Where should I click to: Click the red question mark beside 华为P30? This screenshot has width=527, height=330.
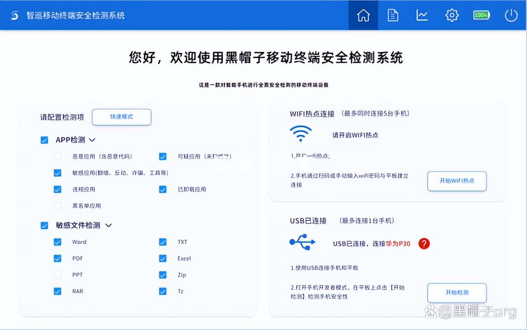424,244
